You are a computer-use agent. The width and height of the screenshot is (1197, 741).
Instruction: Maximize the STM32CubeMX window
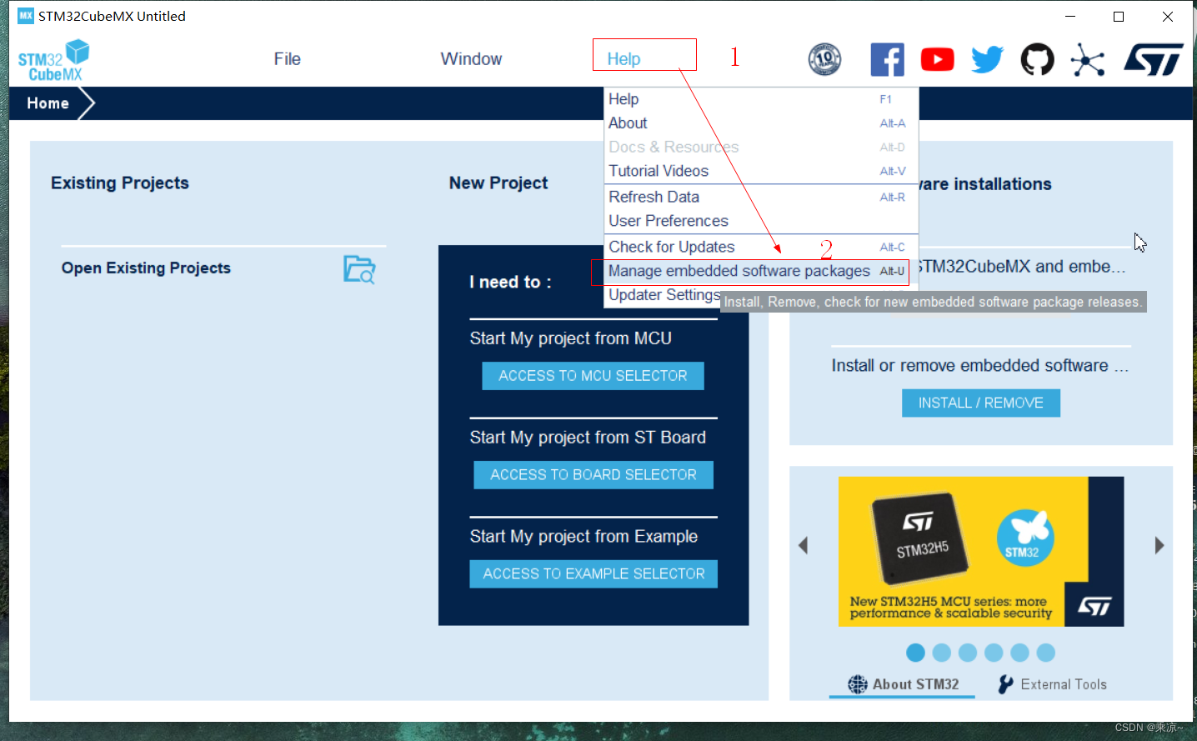tap(1119, 16)
